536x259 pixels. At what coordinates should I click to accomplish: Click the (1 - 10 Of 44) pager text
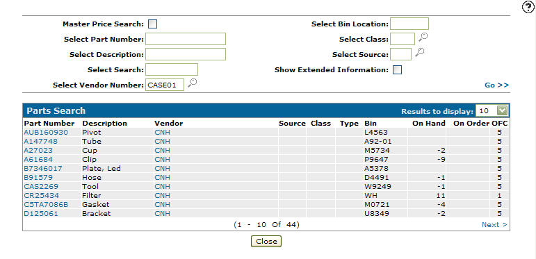point(266,224)
